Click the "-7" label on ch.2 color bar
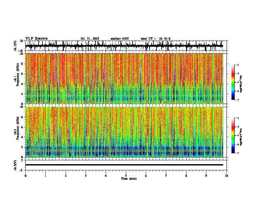Screen dimensions: 255x197 237,153
